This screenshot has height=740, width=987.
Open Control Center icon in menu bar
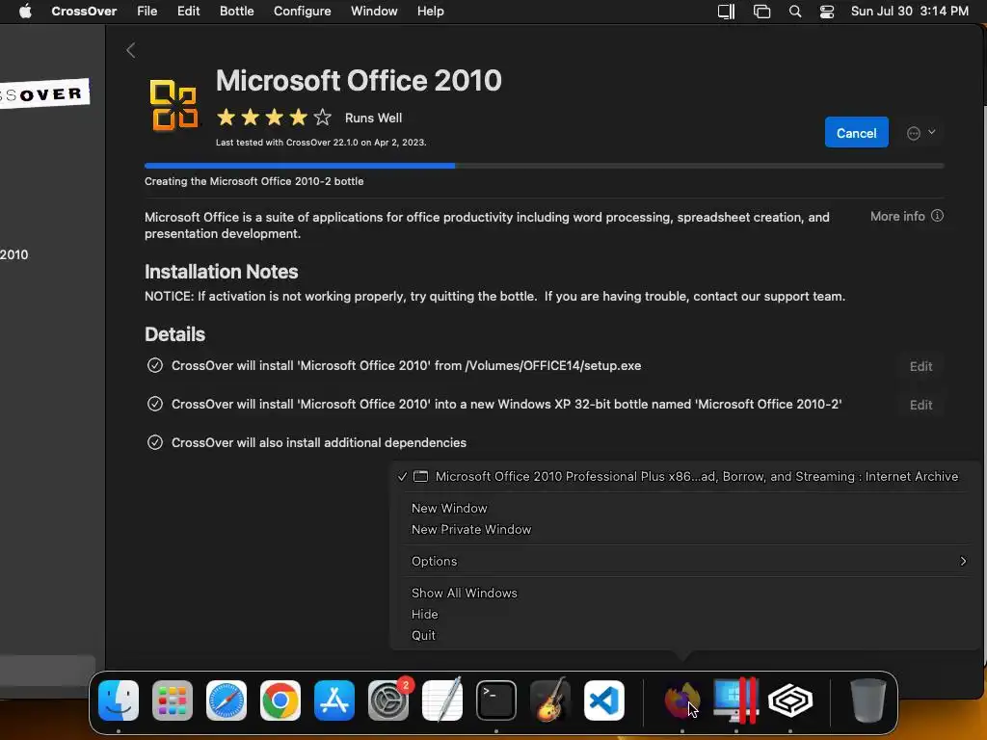[x=826, y=12]
